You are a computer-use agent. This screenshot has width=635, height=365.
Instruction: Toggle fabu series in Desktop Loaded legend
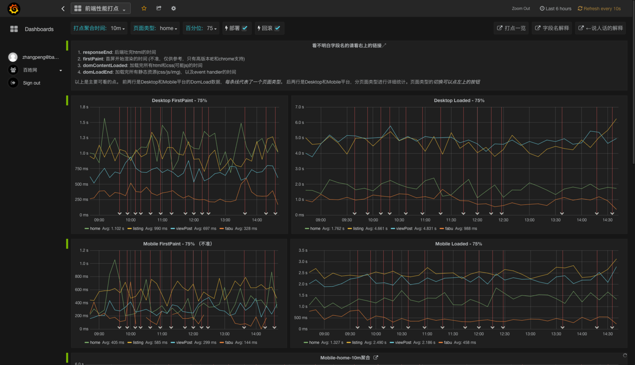click(x=449, y=229)
